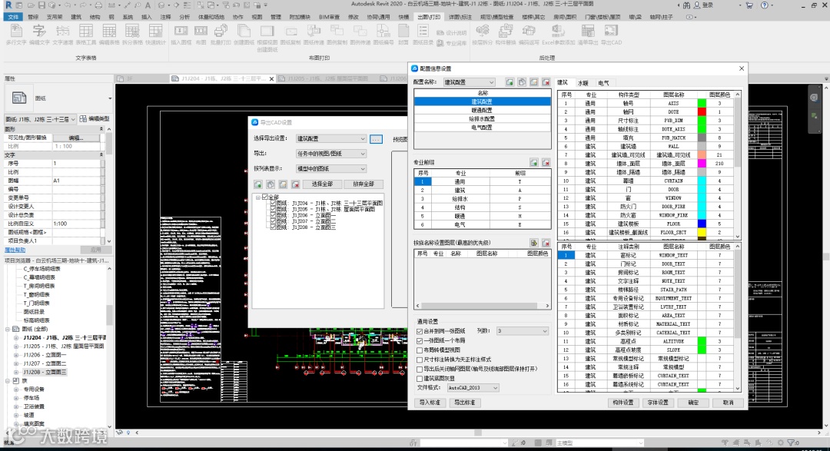Open 选择导出设置 dropdown in 导出CAD设置

tap(330, 139)
